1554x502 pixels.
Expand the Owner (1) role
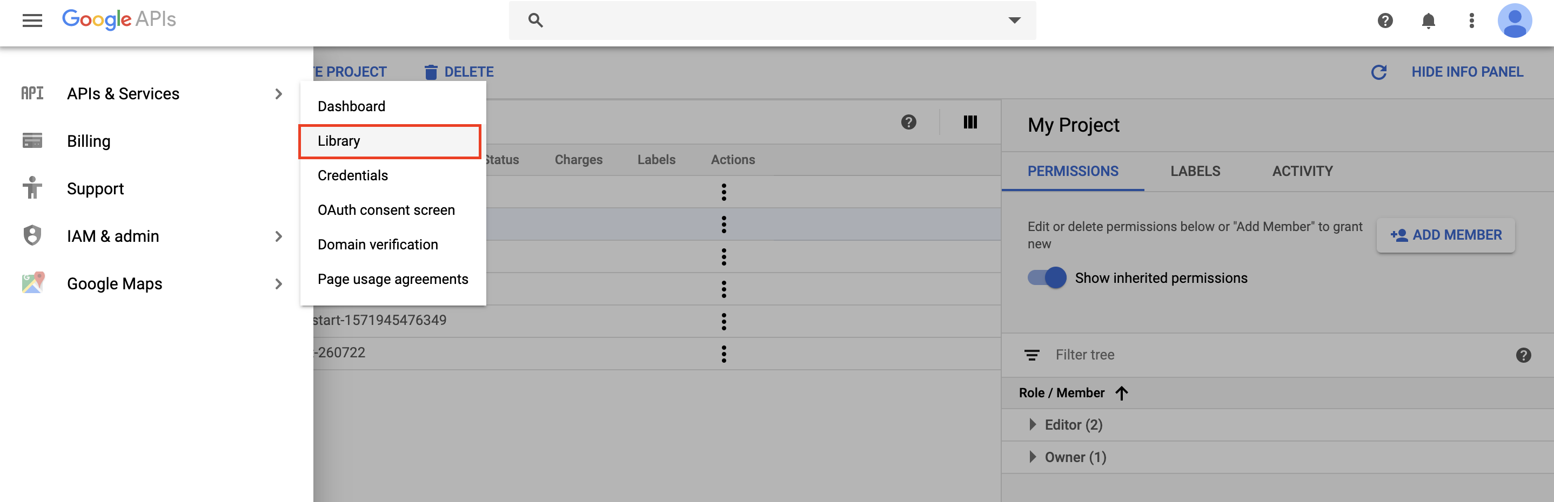click(1032, 457)
